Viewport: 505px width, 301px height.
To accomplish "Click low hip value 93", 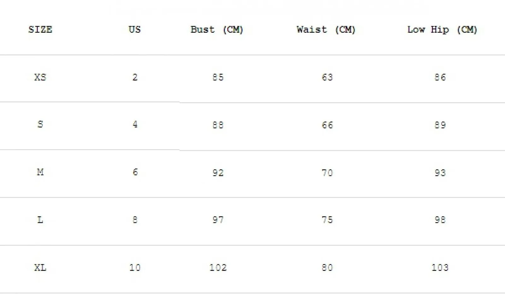I will pos(440,173).
